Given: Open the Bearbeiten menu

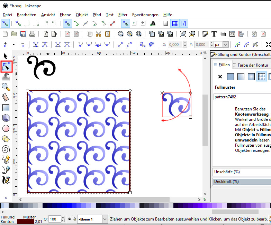Looking at the screenshot, I should click(27, 15).
